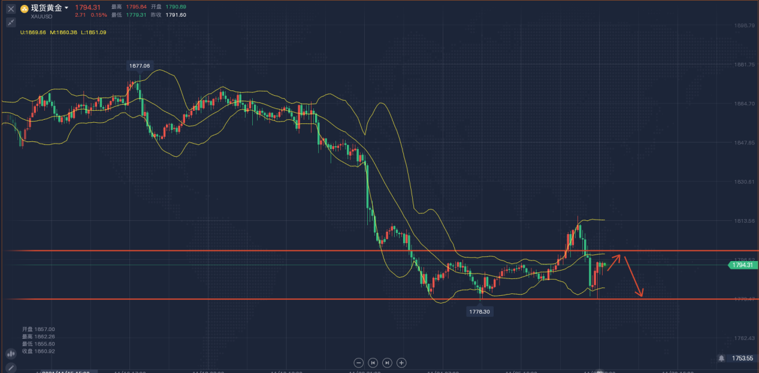Click the 1877.06 high price marker
This screenshot has height=373, width=759.
point(139,65)
